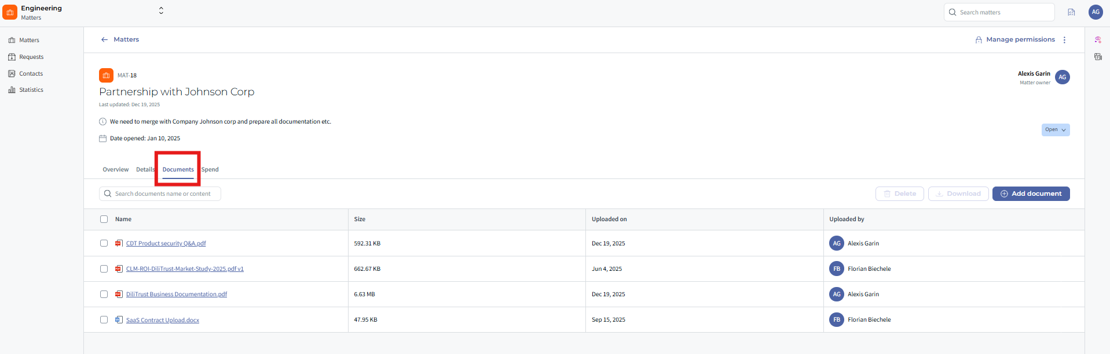Open CDT Product security Q&A.pdf

point(166,244)
